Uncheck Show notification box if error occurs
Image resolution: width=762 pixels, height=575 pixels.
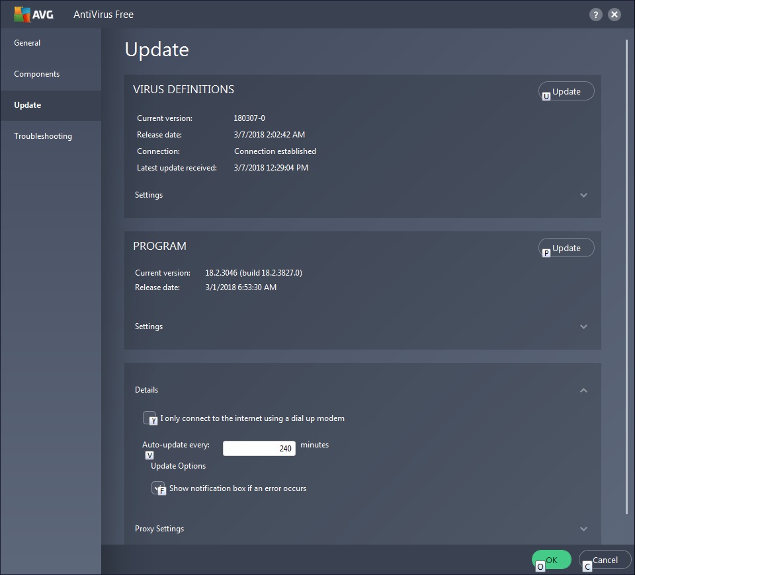click(157, 488)
